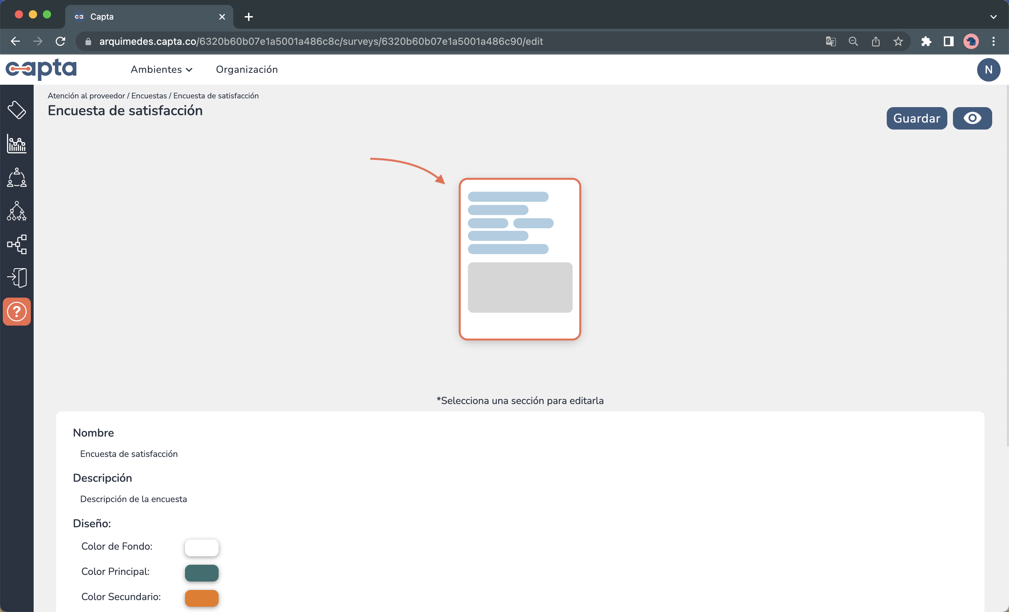This screenshot has height=612, width=1009.
Task: Bookmark this page with the star icon
Action: (x=898, y=41)
